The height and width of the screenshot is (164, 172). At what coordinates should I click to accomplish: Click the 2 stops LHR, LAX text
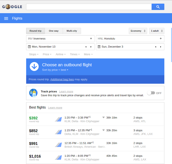coord(139,145)
